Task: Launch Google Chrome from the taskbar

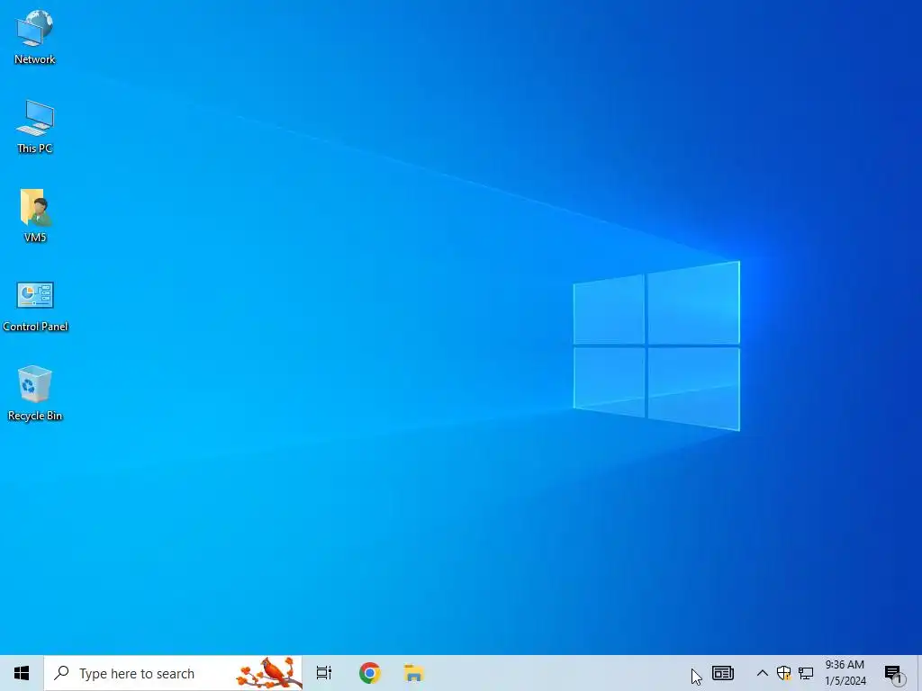Action: pos(370,673)
